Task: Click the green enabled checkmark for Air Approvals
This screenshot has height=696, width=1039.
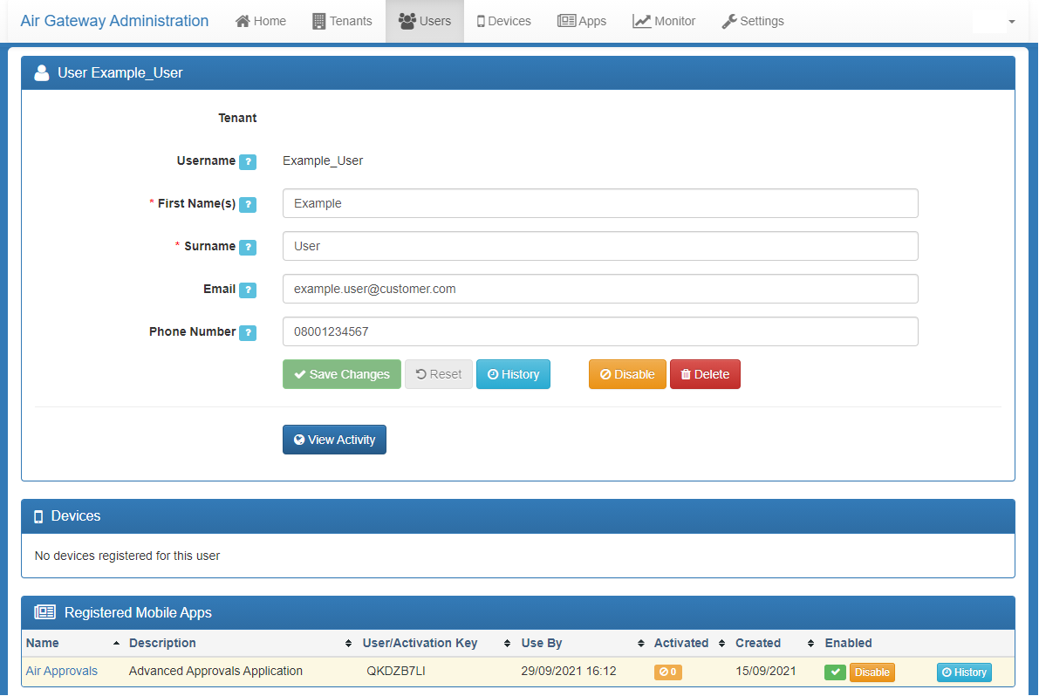Action: tap(835, 672)
